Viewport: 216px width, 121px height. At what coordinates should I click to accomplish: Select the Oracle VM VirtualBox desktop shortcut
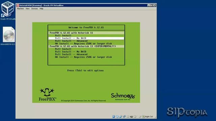pyautogui.click(x=8, y=11)
